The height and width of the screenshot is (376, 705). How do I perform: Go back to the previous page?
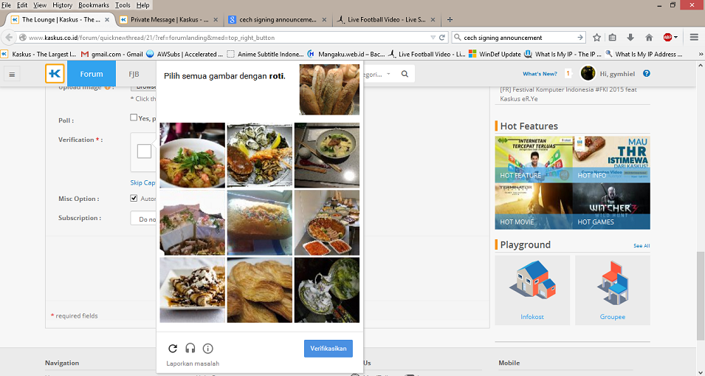pos(9,38)
